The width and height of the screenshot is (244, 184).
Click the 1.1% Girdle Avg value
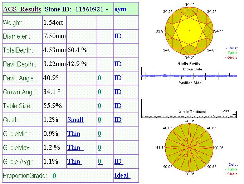51,161
